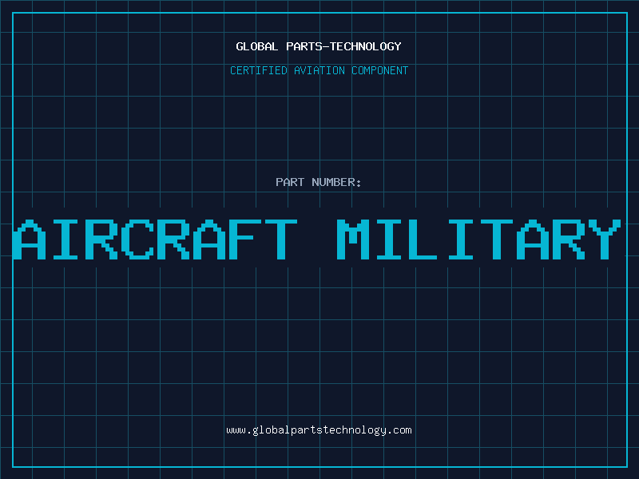639x479 pixels.
Task: Click the large AIRCRAFT MILITARY text
Action: coord(317,239)
